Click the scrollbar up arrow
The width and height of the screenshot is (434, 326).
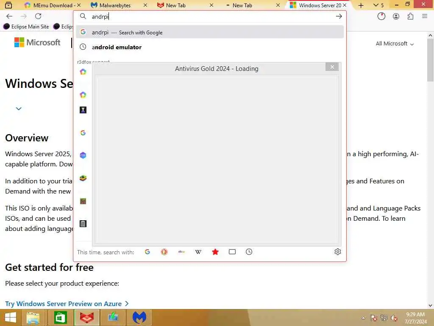point(430,35)
